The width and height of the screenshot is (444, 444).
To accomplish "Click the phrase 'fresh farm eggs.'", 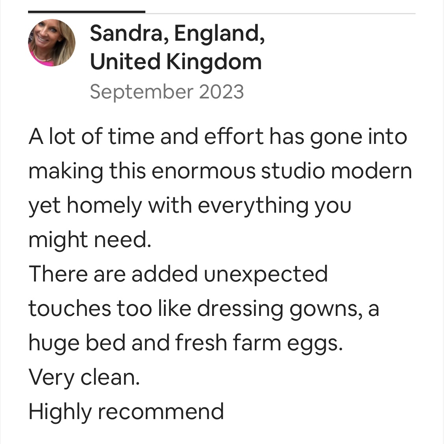I will (x=259, y=344).
